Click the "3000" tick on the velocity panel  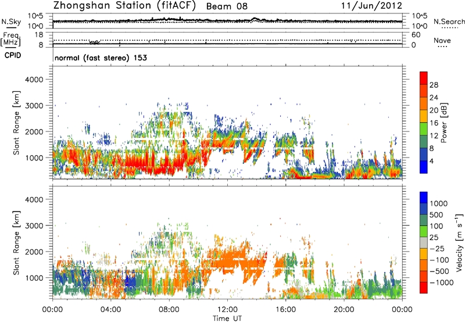[x=34, y=226]
